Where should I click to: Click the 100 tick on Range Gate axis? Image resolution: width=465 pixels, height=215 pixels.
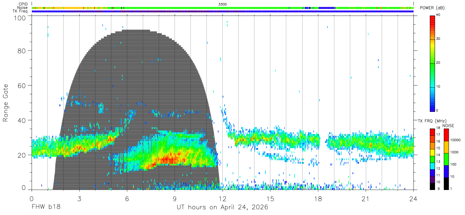click(x=20, y=18)
